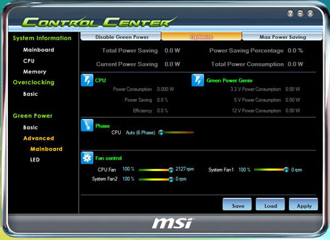
Task: Open CPU under System Information
Action: pos(29,60)
